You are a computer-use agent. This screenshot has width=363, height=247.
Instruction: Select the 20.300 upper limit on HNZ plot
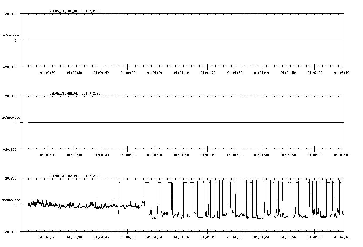[11, 178]
